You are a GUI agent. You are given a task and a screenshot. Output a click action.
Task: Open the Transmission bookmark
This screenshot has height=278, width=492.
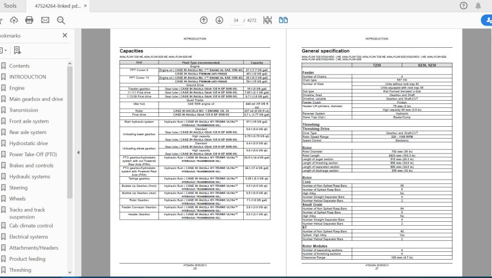(23, 110)
